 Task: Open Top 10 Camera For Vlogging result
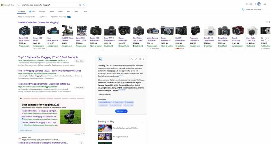tap(48, 57)
